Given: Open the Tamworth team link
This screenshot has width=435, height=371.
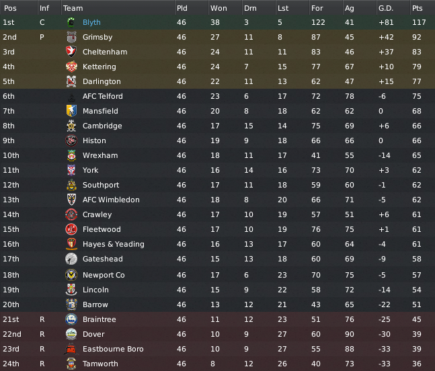Looking at the screenshot, I should coord(100,364).
